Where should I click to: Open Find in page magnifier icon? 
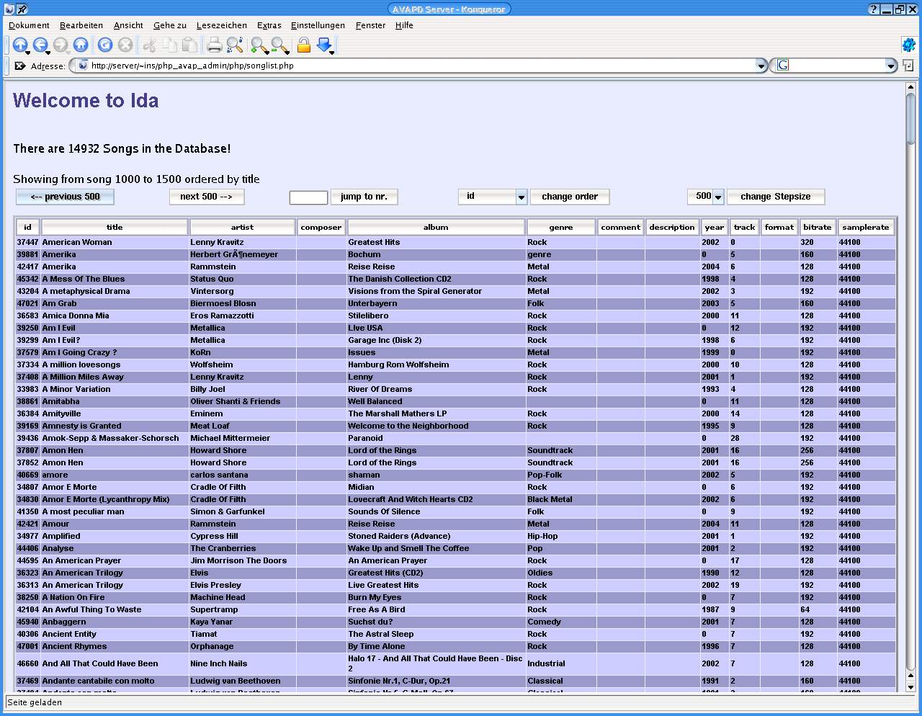(235, 45)
